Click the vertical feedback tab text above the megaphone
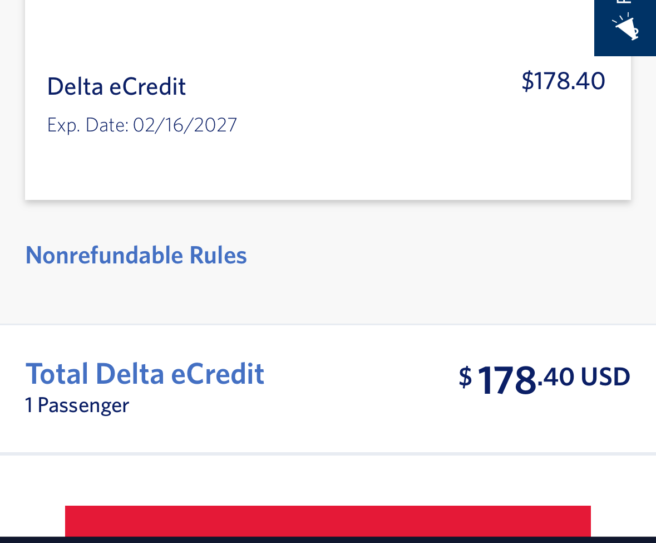This screenshot has width=656, height=543. pyautogui.click(x=625, y=2)
